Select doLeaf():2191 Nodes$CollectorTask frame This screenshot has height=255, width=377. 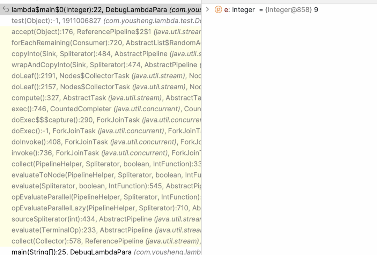coord(101,76)
